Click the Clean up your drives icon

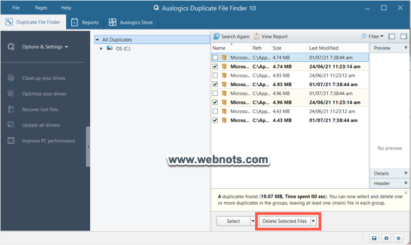(x=11, y=78)
